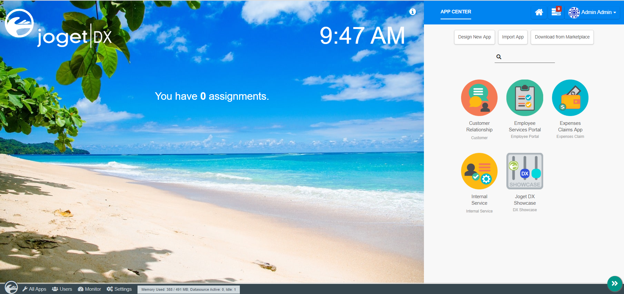Viewport: 624px width, 294px height.
Task: Click the Joget logo in bottom bar
Action: tap(11, 287)
